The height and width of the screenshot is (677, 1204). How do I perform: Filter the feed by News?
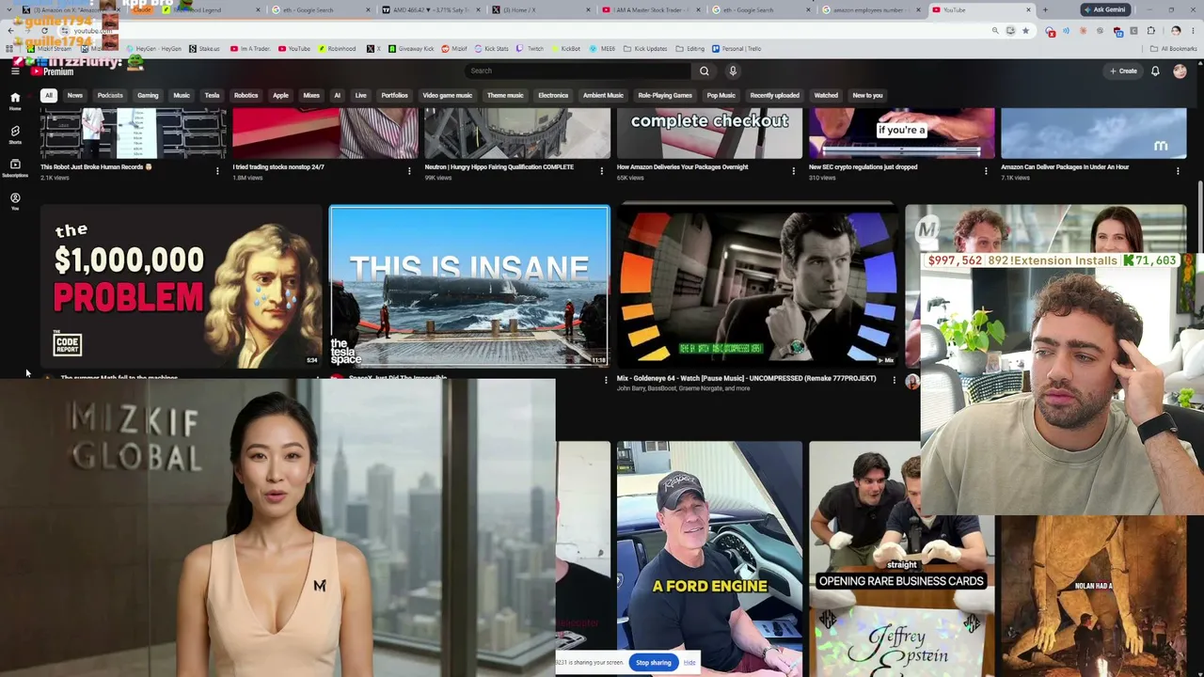[74, 95]
